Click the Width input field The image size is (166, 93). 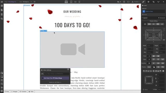(x=150, y=46)
